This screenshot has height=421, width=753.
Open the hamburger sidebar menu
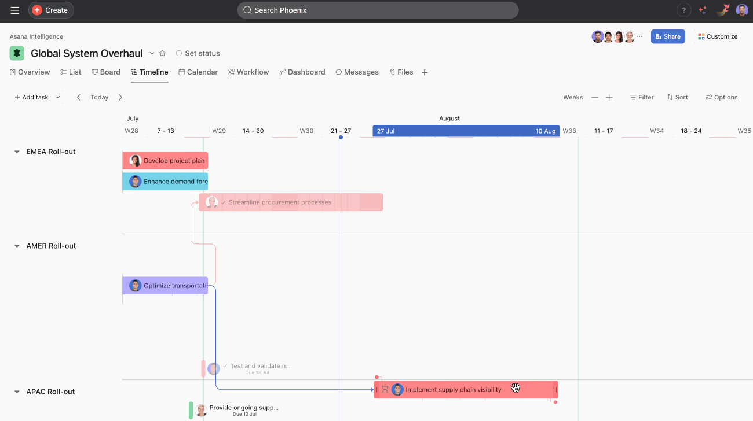[x=15, y=10]
